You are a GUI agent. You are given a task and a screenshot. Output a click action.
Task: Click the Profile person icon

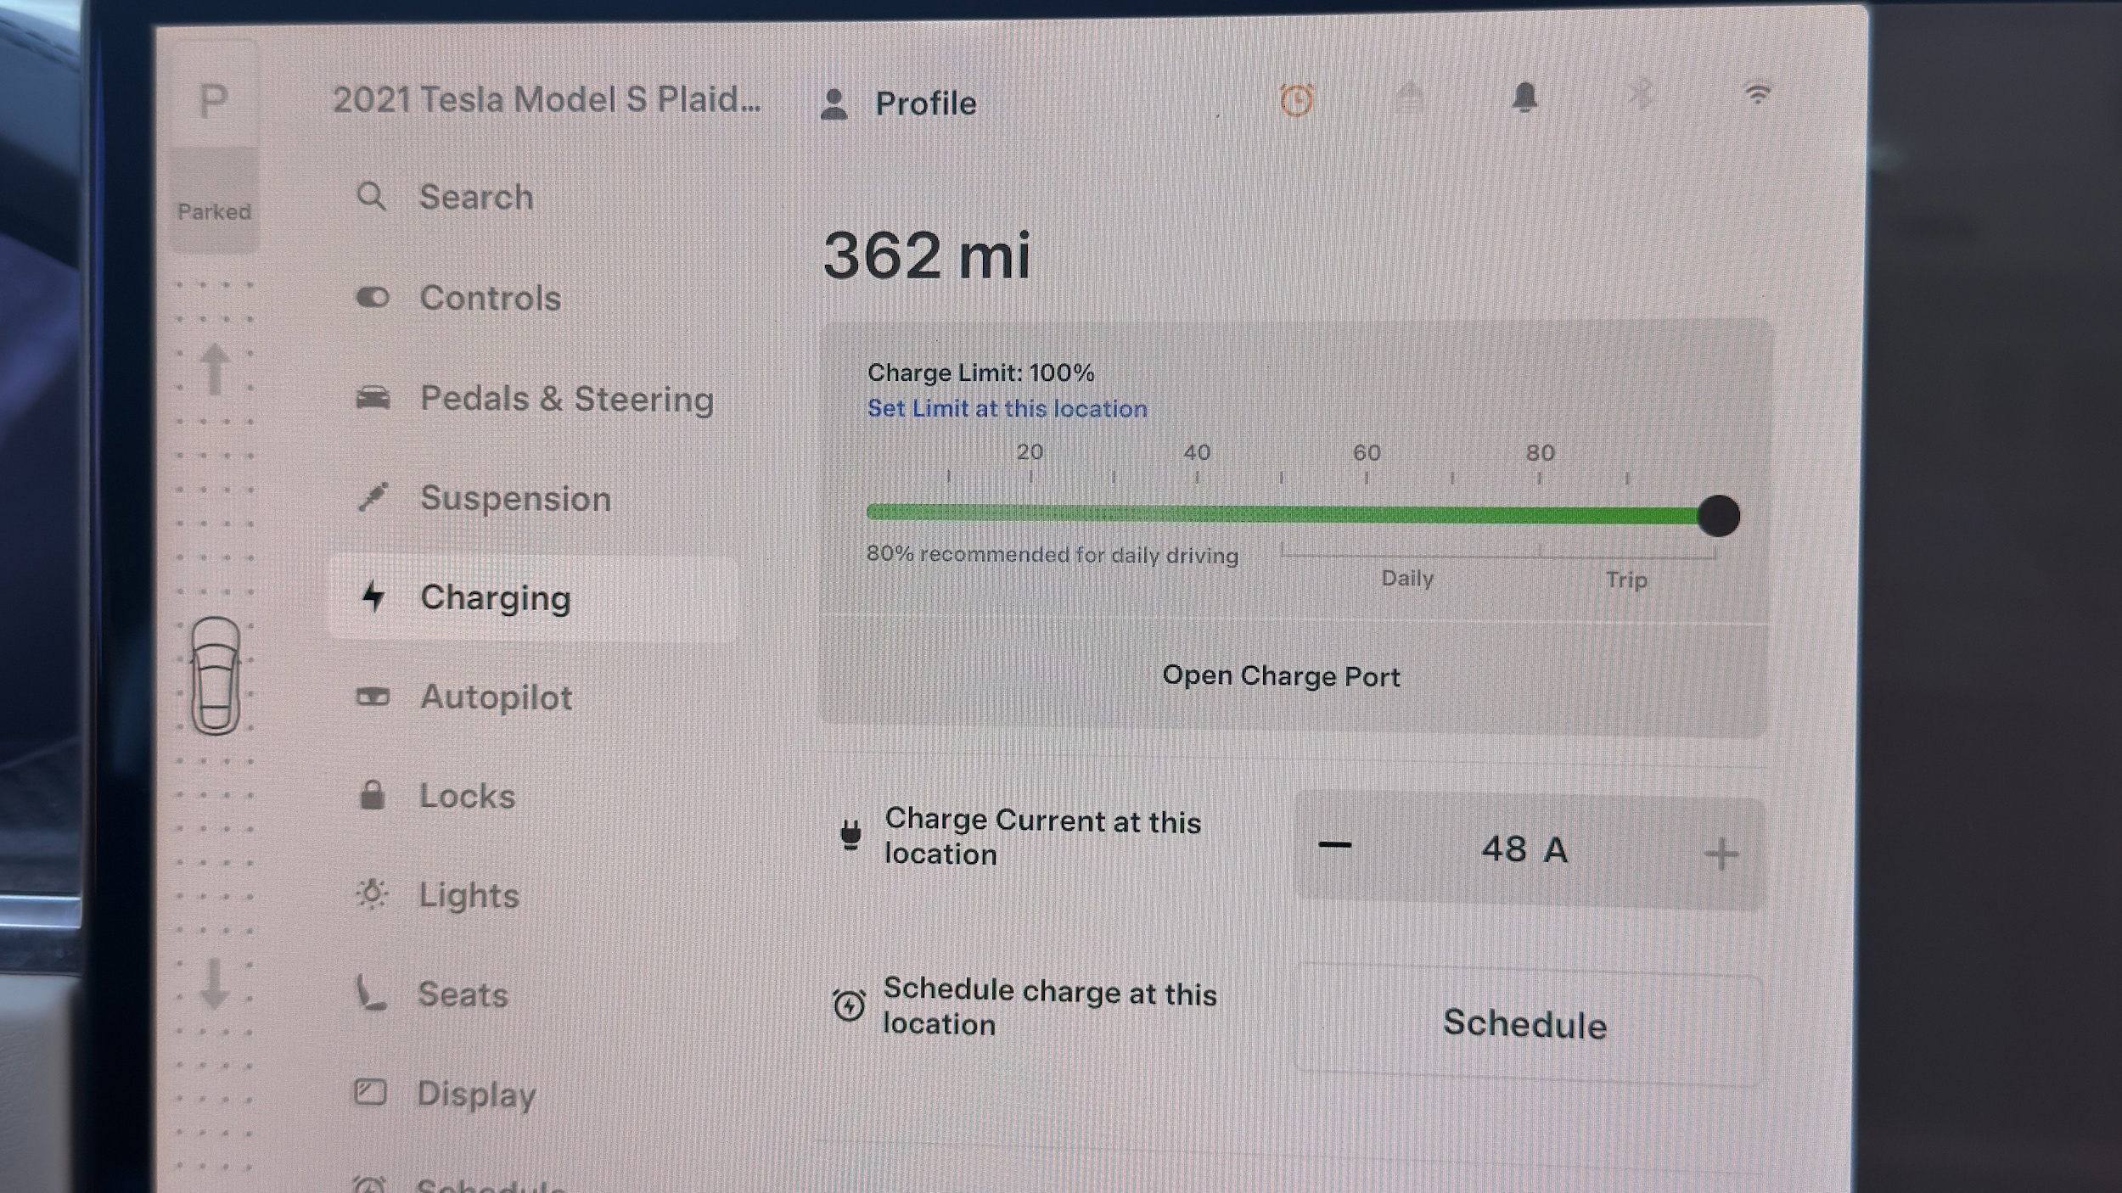[834, 104]
